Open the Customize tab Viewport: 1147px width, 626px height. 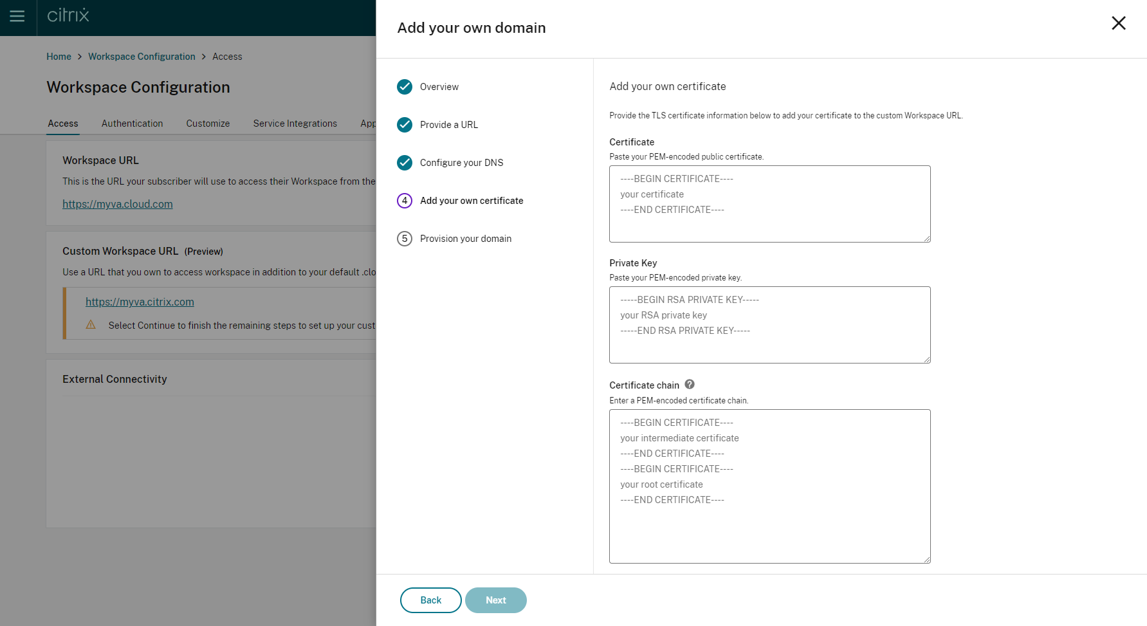(x=208, y=124)
